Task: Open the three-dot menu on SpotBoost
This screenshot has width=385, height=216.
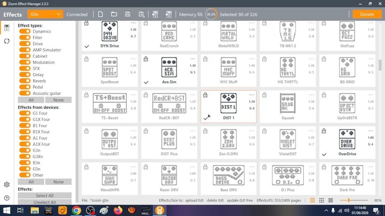Action: click(133, 59)
